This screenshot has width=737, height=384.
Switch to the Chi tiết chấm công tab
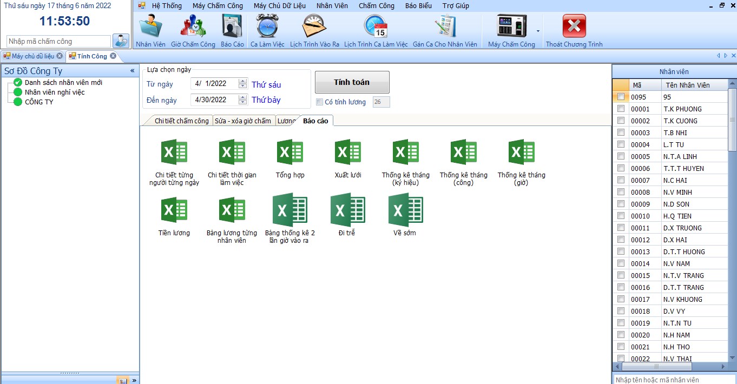coord(181,121)
